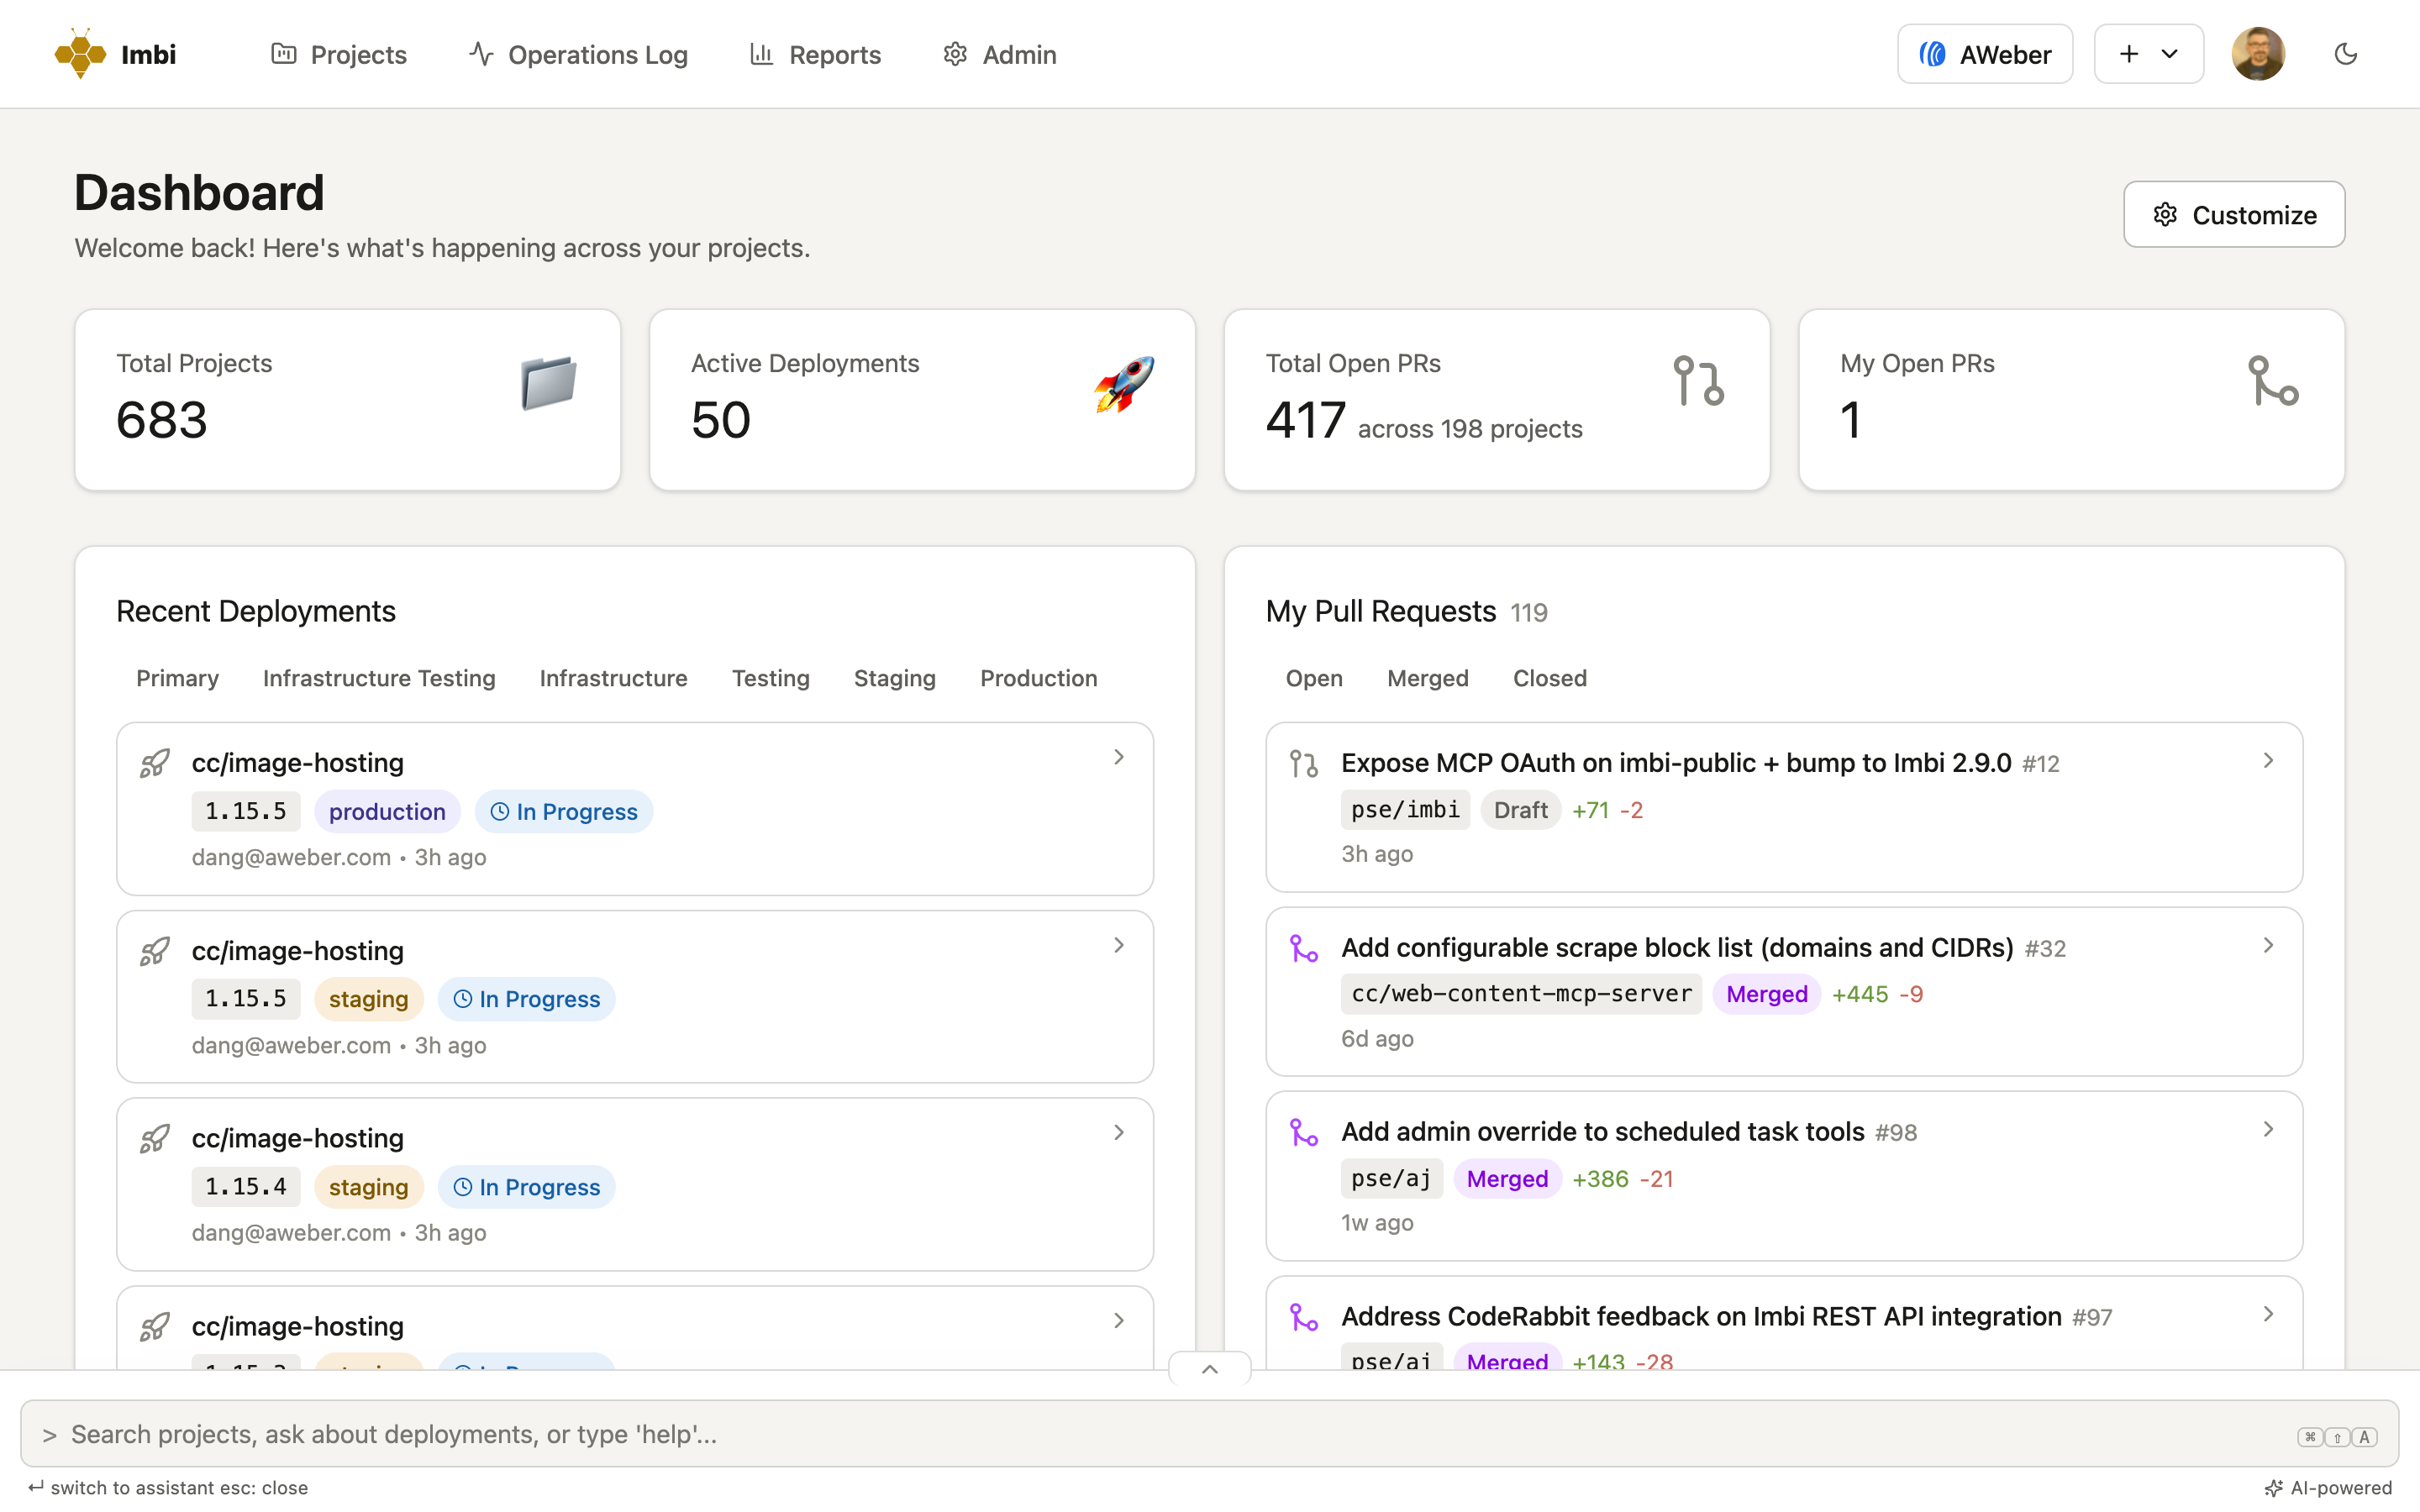The image size is (2420, 1512).
Task: Click the Admin gear icon
Action: (x=955, y=54)
